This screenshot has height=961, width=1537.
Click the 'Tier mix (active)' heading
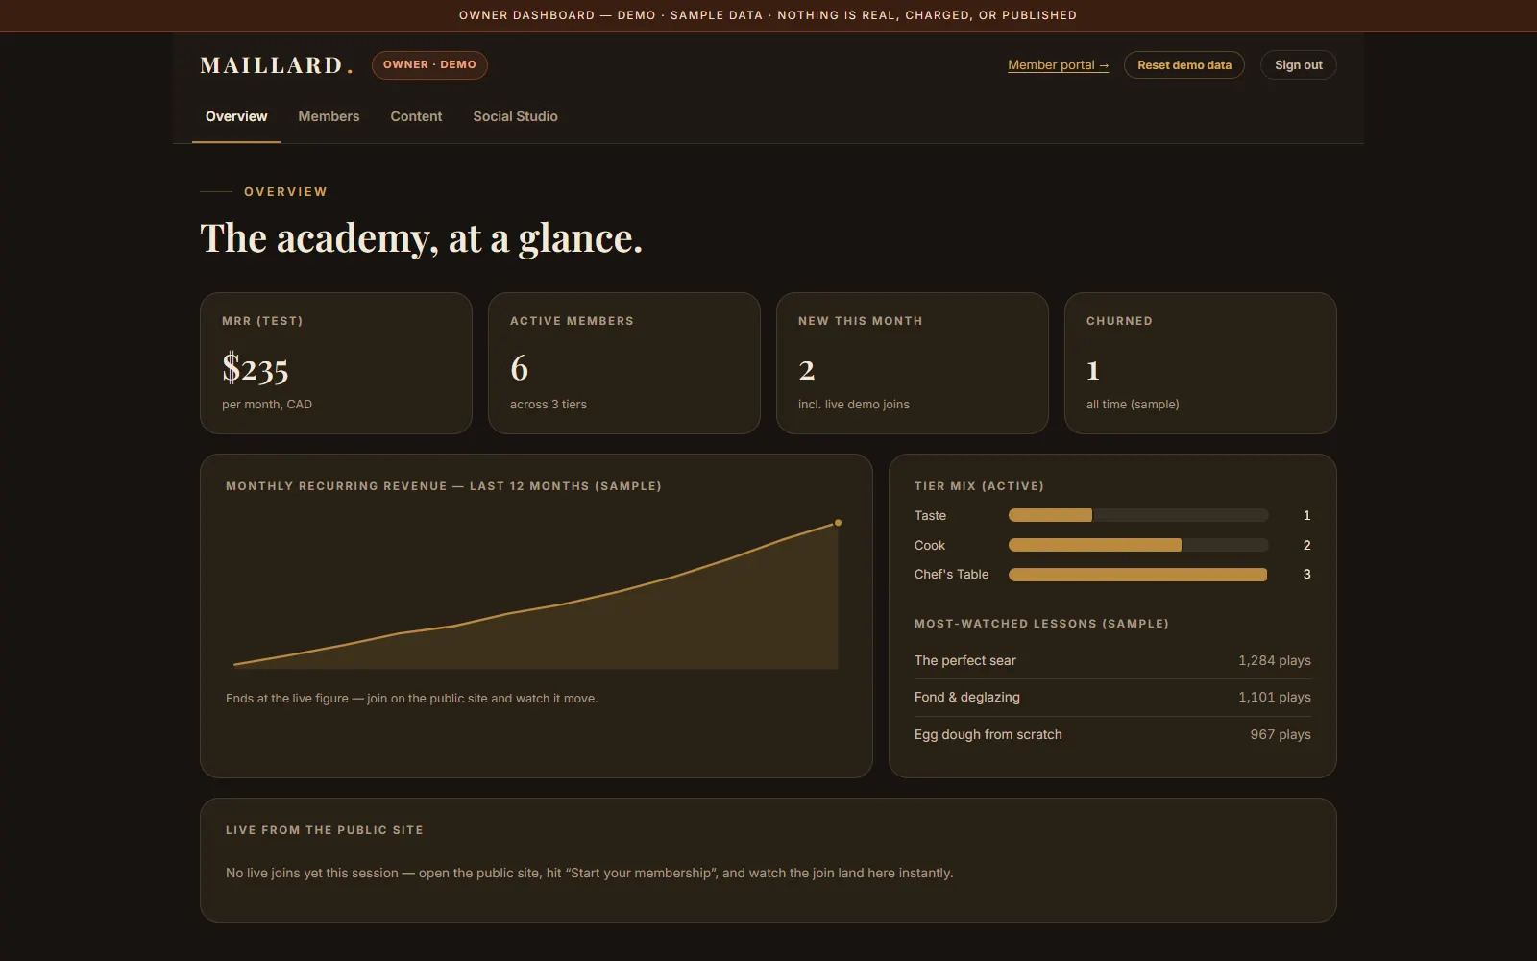click(x=979, y=486)
